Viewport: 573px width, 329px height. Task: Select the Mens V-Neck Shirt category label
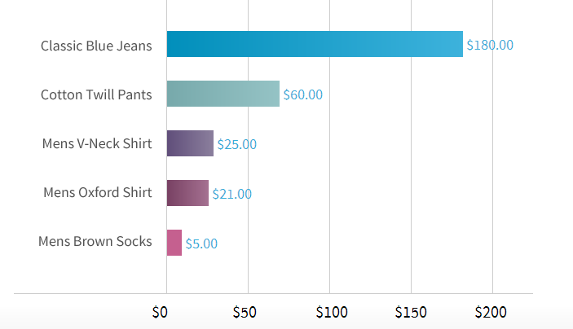(x=97, y=144)
